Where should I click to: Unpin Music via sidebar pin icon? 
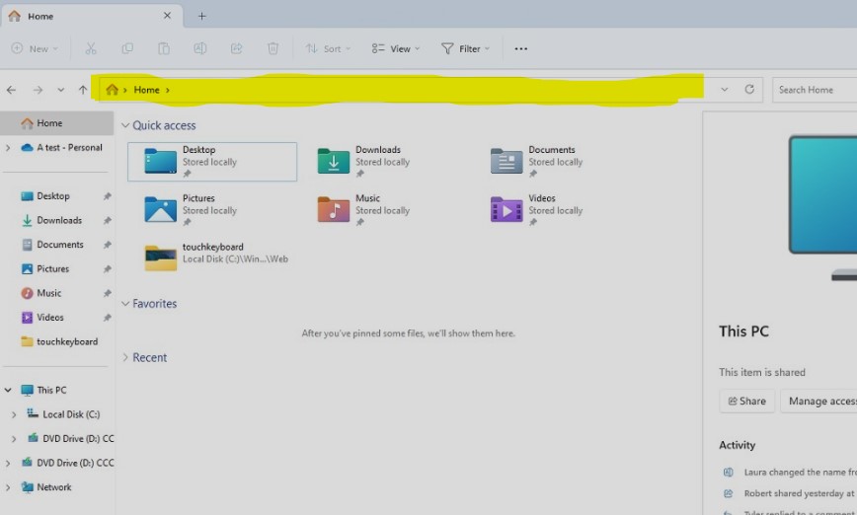tap(107, 293)
